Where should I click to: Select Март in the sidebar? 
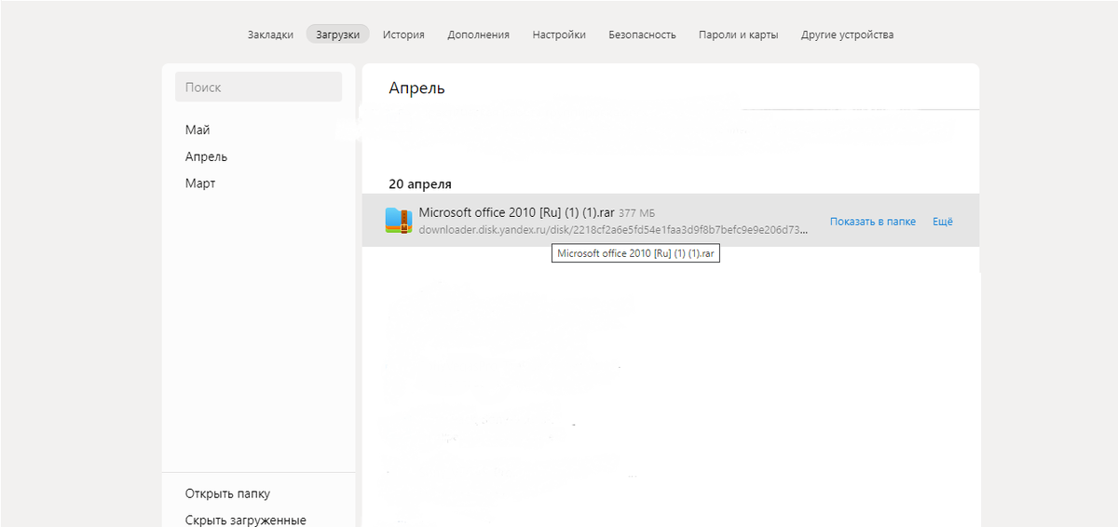[200, 183]
